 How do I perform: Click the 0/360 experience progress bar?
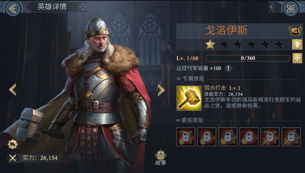(x=248, y=58)
